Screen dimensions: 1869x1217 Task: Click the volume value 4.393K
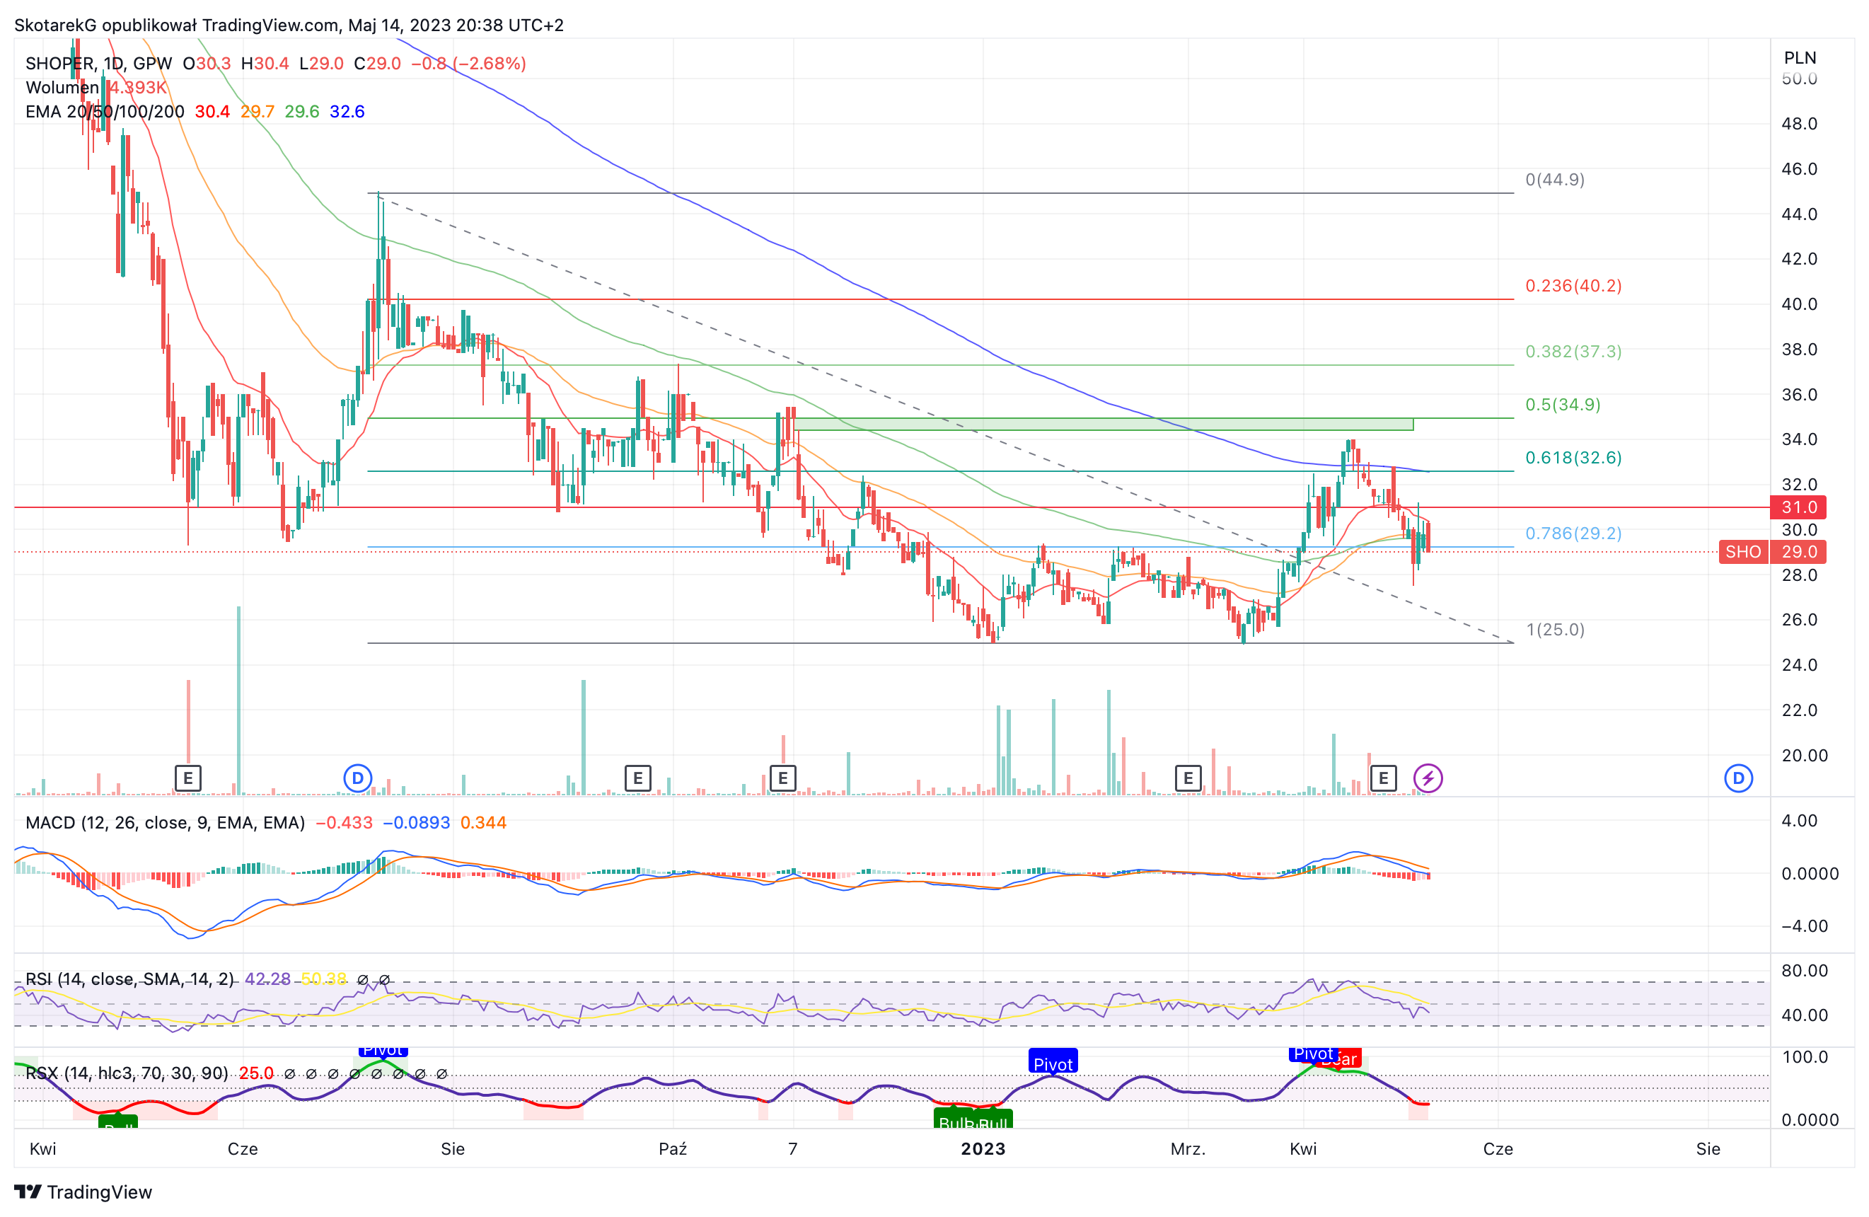[x=138, y=87]
